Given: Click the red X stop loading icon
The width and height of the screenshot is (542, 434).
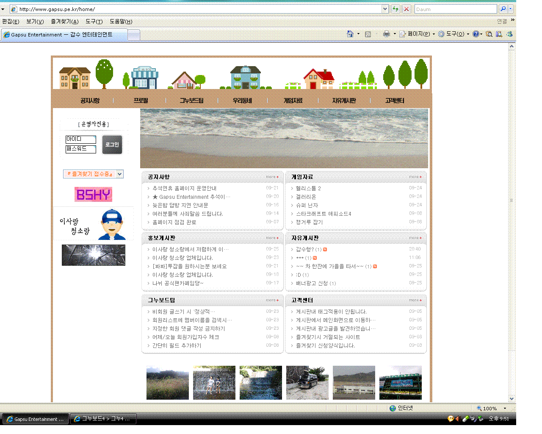Looking at the screenshot, I should [406, 9].
